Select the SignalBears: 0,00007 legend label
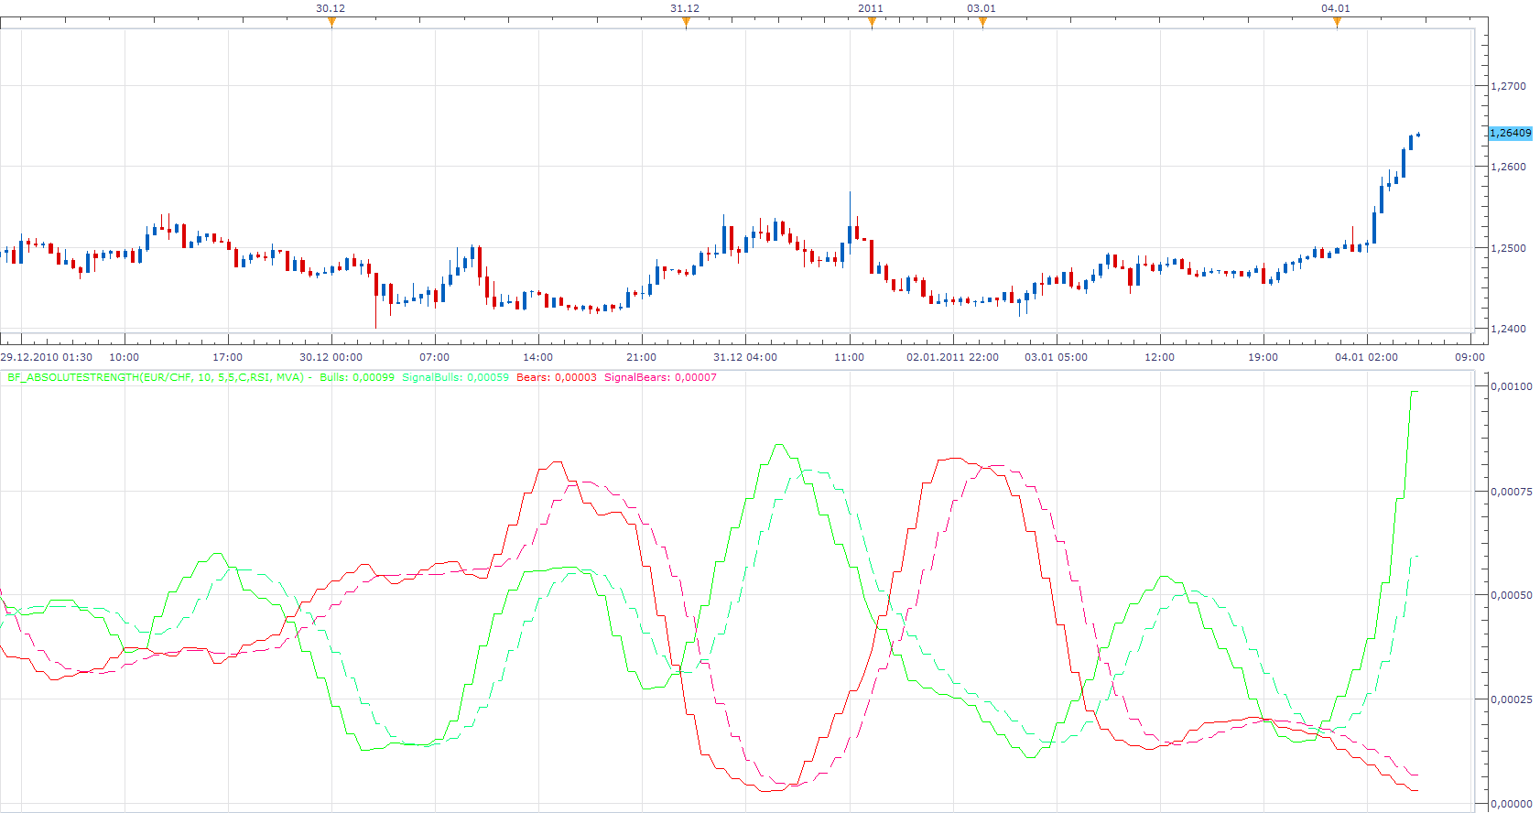 click(661, 377)
